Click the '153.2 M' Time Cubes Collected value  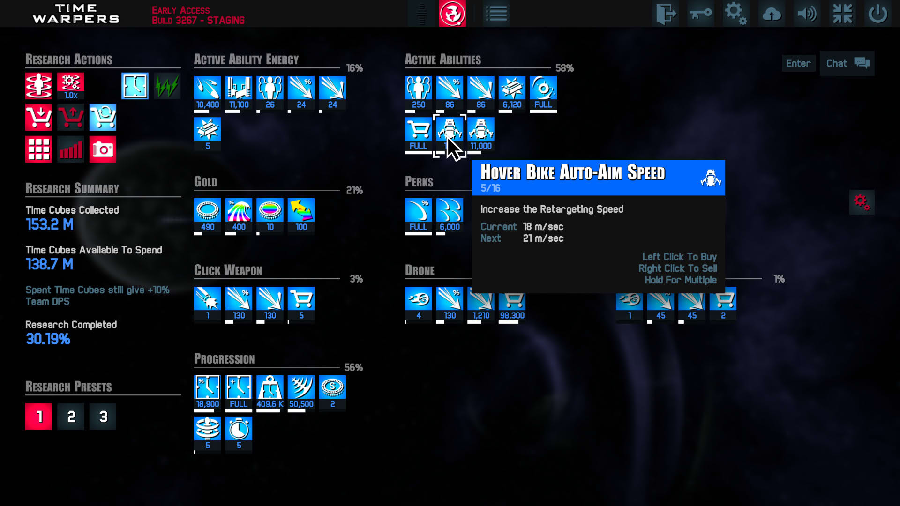50,224
